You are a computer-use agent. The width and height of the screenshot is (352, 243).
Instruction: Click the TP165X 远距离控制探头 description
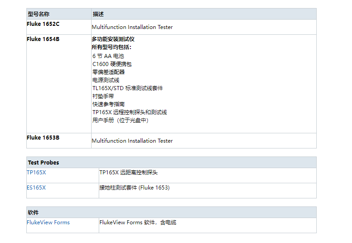click(x=129, y=173)
